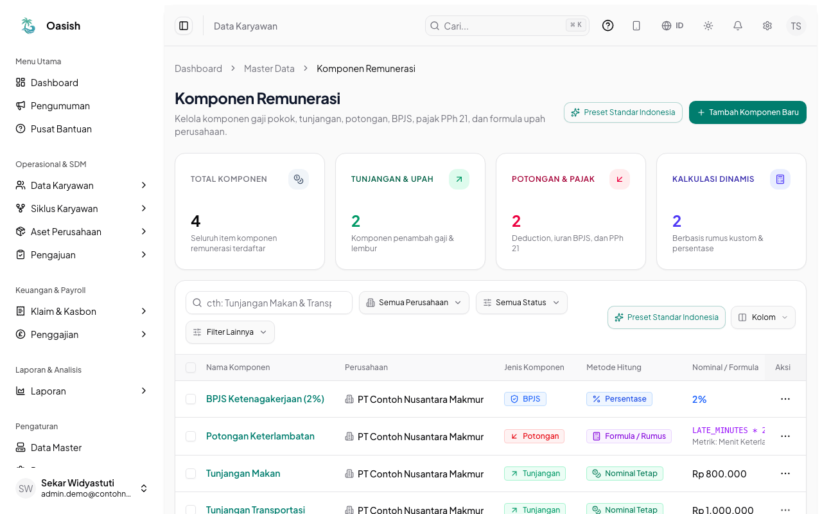Open the Kolom column picker dropdown
Screen dimensions: 822x514
pos(763,317)
